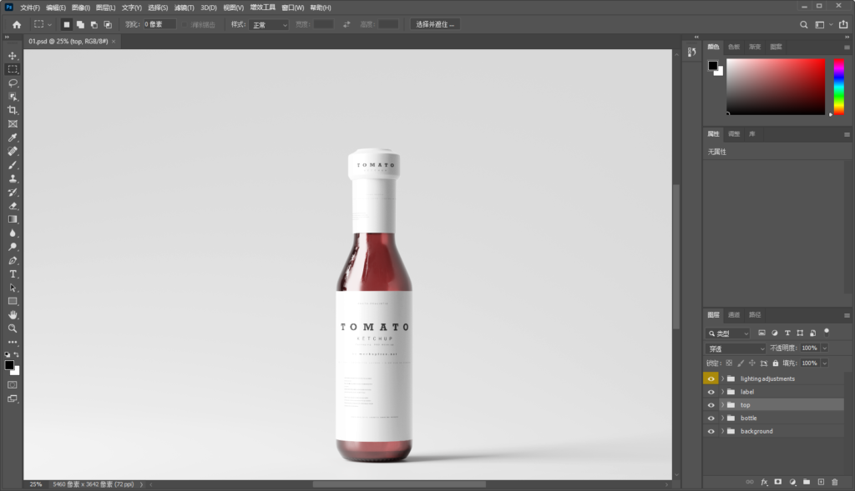
Task: Select the Gradient tool
Action: pyautogui.click(x=13, y=219)
